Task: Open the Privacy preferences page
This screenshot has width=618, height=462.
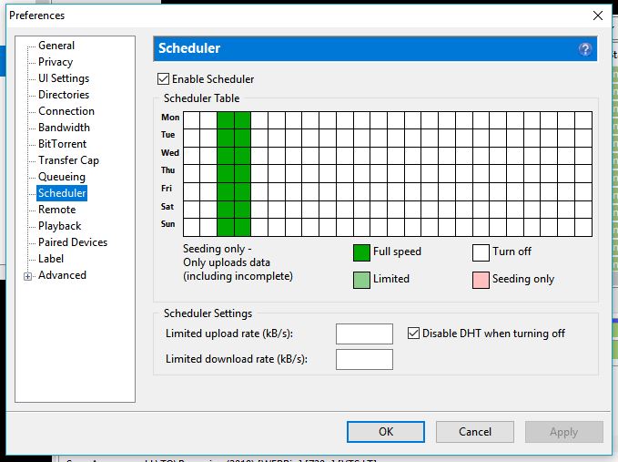Action: 56,62
